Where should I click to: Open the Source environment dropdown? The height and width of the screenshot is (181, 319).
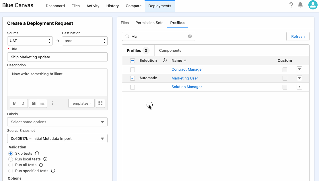[30, 41]
